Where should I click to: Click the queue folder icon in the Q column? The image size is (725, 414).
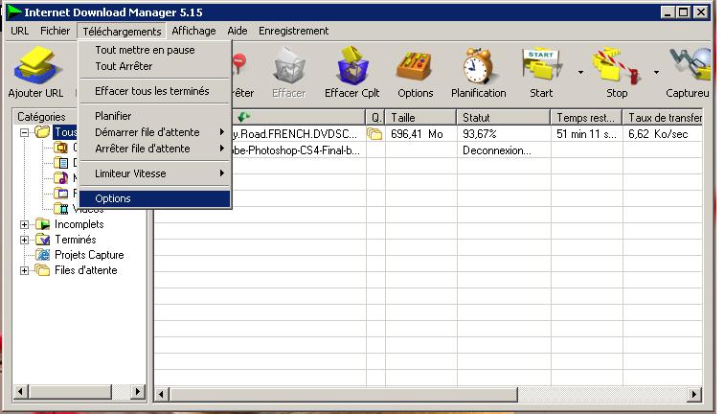(374, 134)
